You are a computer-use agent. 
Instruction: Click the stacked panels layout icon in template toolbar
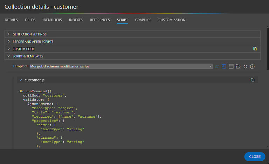[231, 66]
